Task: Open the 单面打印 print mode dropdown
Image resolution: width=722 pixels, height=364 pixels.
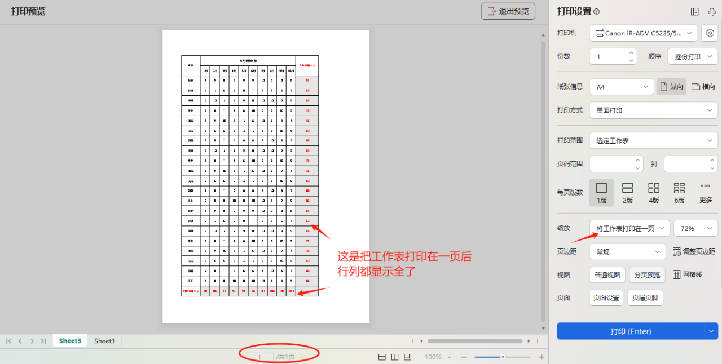Action: (654, 110)
